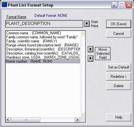Delete the current format
The image size is (134, 127).
pyautogui.click(x=119, y=86)
